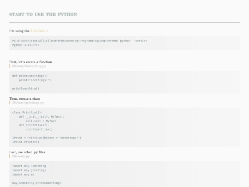Screen dimensions: 249x187
Task: Click the 'def printSomething():' code line
Action: click(30, 76)
